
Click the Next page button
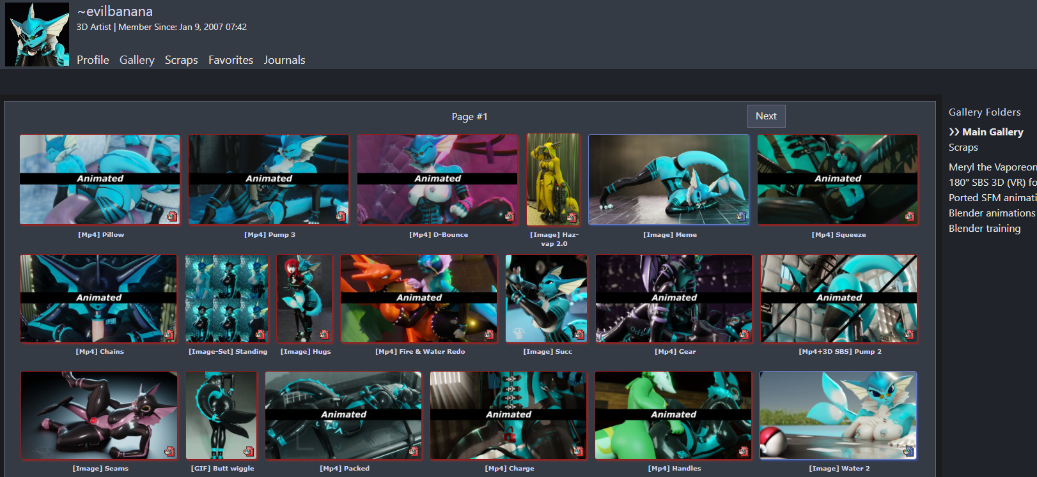[x=766, y=116]
